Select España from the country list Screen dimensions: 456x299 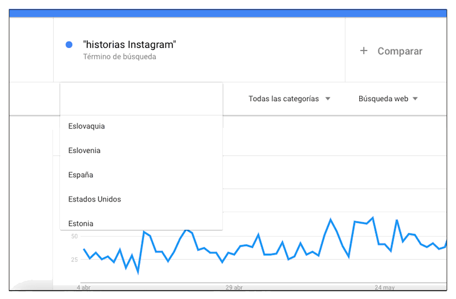pyautogui.click(x=81, y=175)
